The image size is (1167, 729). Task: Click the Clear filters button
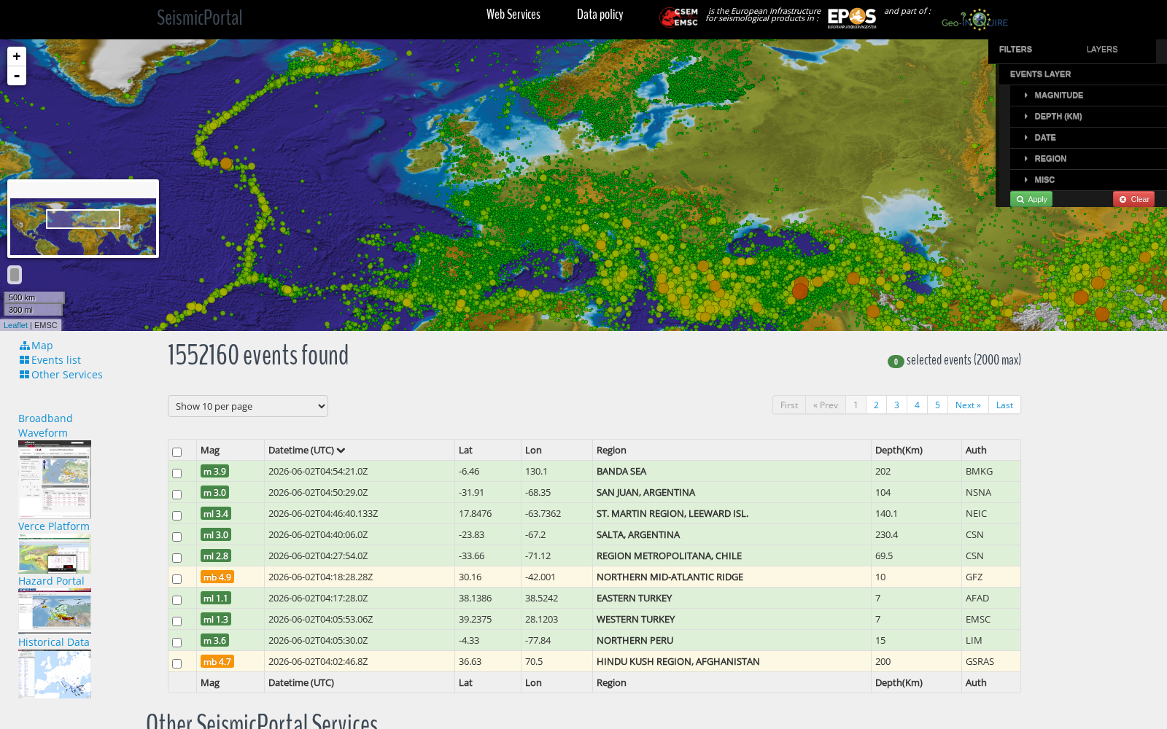[1134, 199]
